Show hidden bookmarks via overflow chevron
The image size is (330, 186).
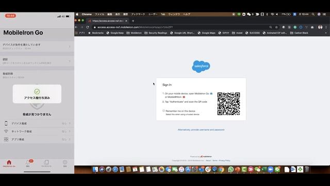click(x=326, y=33)
